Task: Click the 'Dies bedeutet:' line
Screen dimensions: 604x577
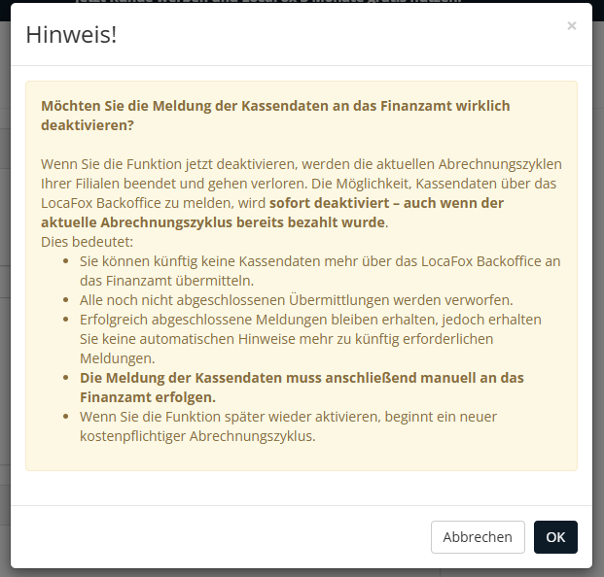Action: (x=87, y=241)
